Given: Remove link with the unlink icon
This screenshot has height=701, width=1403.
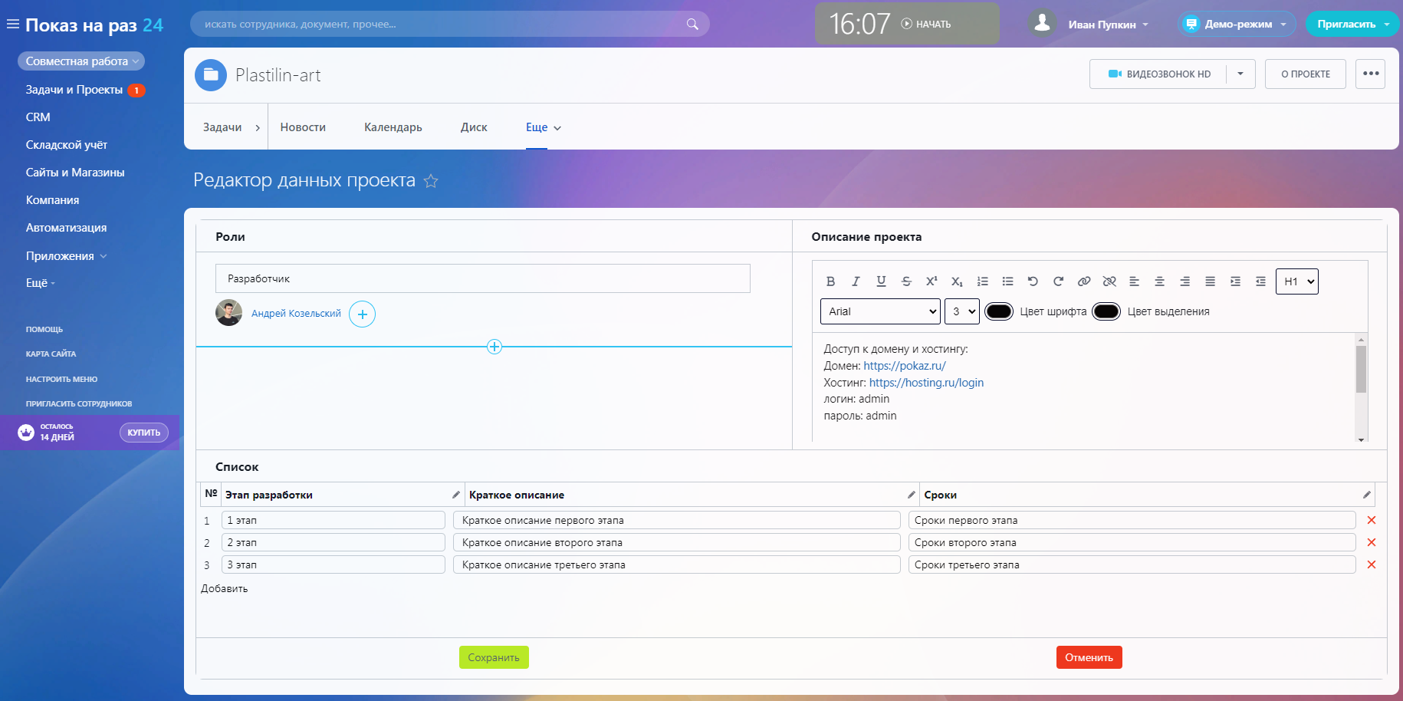Looking at the screenshot, I should 1109,281.
